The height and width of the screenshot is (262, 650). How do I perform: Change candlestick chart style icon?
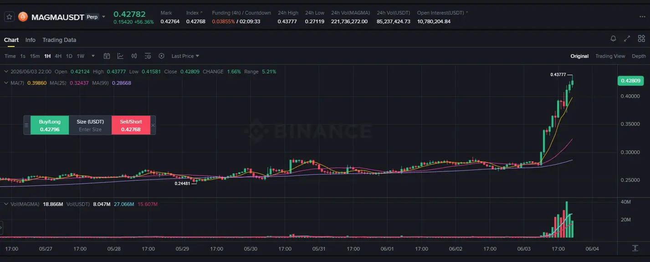point(134,56)
